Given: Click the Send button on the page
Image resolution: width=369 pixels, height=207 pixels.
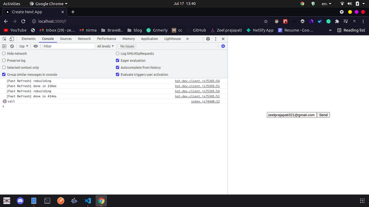Looking at the screenshot, I should click(x=323, y=115).
